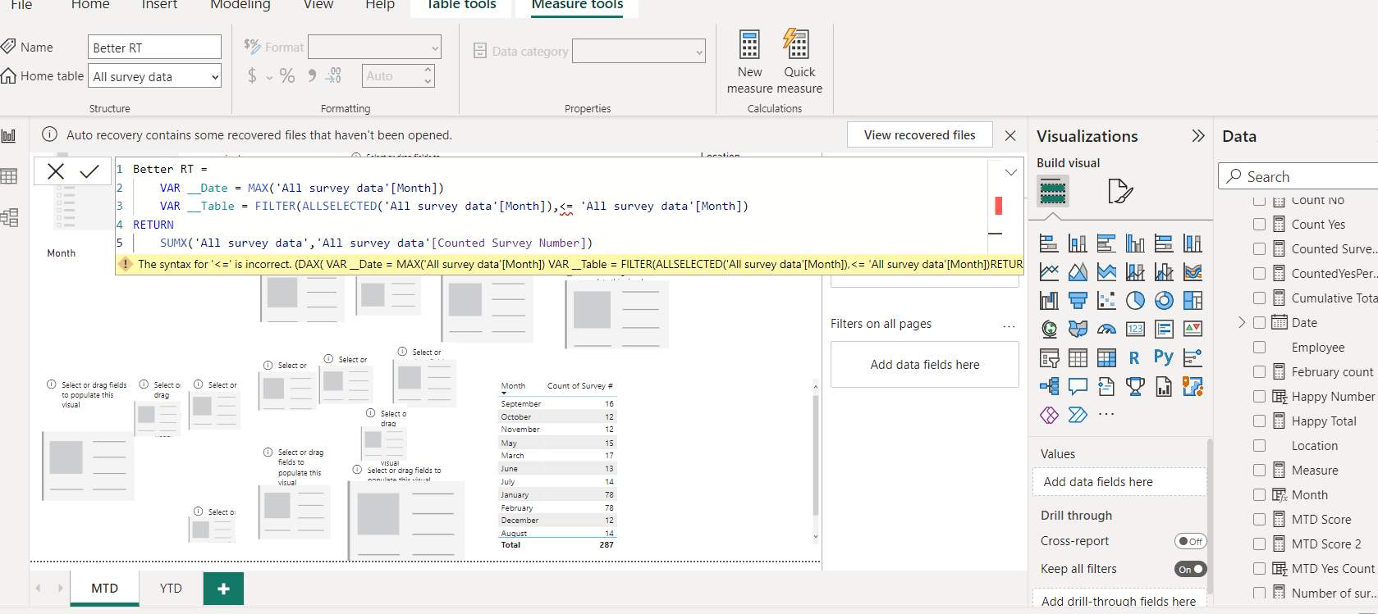Tick the Happy Total checkbox

pos(1259,421)
